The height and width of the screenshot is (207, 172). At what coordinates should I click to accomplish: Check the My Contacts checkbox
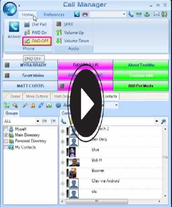pyautogui.click(x=6, y=147)
